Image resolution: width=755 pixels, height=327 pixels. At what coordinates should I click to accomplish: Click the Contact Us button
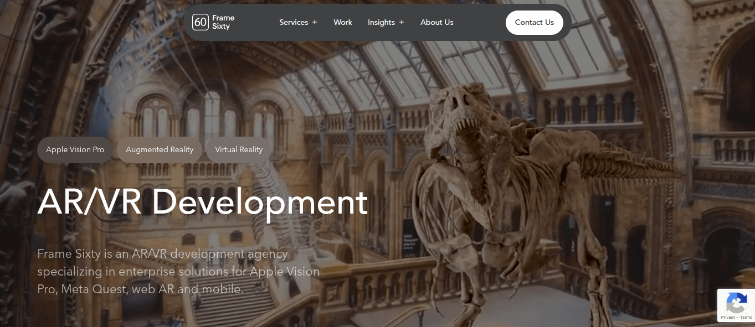click(535, 23)
